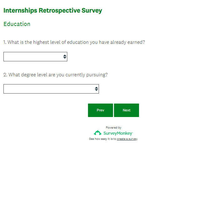Click question 1 text about education earned
222x209 pixels.
pyautogui.click(x=74, y=42)
